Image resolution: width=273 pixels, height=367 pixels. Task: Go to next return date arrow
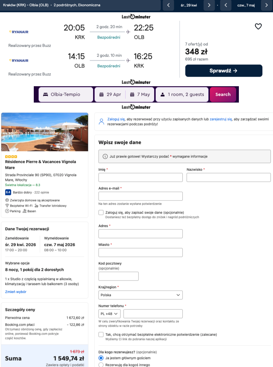click(267, 5)
